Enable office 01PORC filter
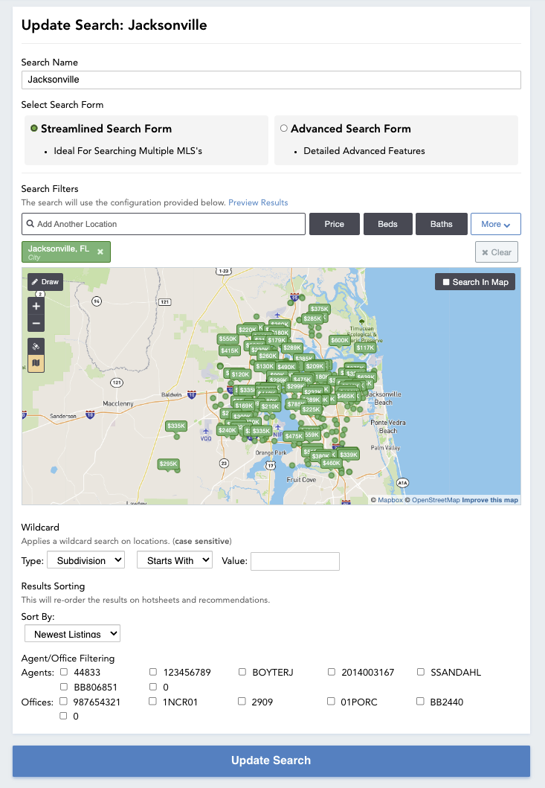Image resolution: width=545 pixels, height=788 pixels. pyautogui.click(x=331, y=701)
